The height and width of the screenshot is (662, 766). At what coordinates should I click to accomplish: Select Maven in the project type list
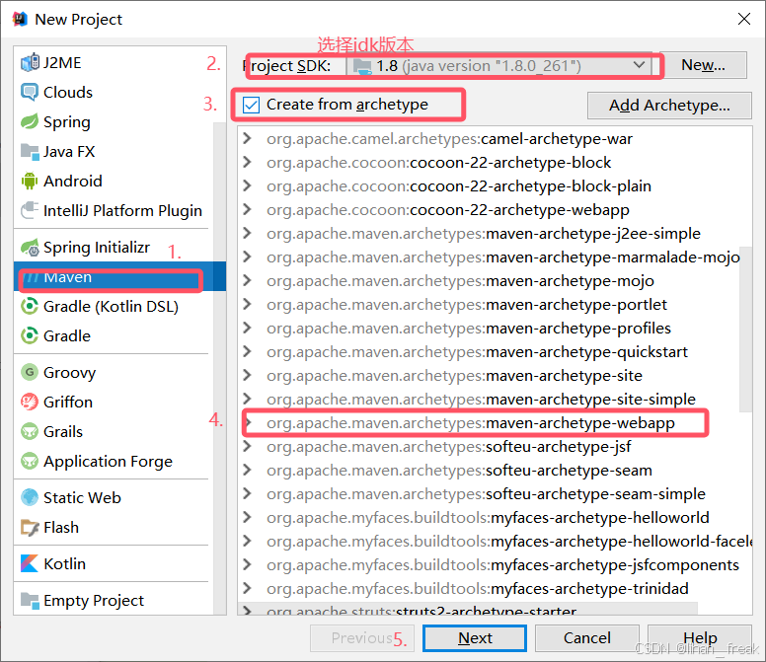[x=119, y=277]
